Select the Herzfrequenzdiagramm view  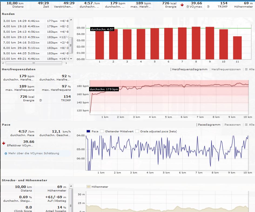190,69
